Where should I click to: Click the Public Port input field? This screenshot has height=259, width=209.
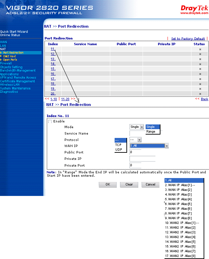coord(136,152)
